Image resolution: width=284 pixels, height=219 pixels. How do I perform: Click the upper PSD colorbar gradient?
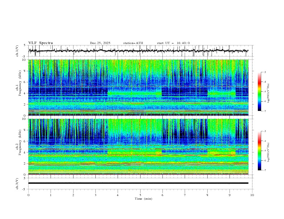(x=259, y=92)
